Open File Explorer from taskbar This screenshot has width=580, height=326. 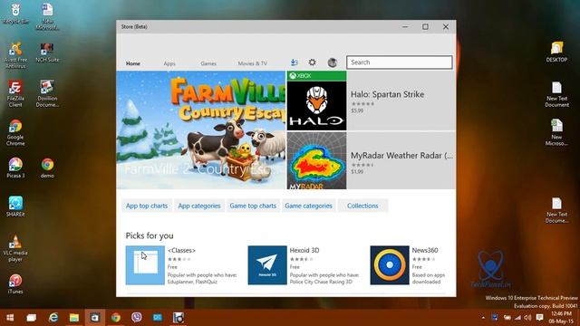(74, 318)
